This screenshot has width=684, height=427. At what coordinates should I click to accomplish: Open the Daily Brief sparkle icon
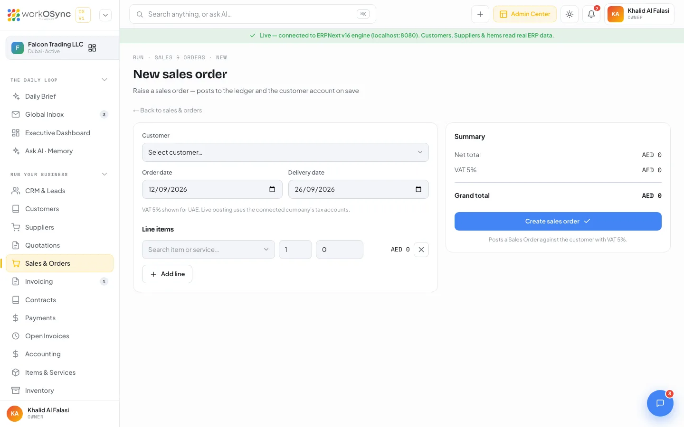click(x=16, y=96)
